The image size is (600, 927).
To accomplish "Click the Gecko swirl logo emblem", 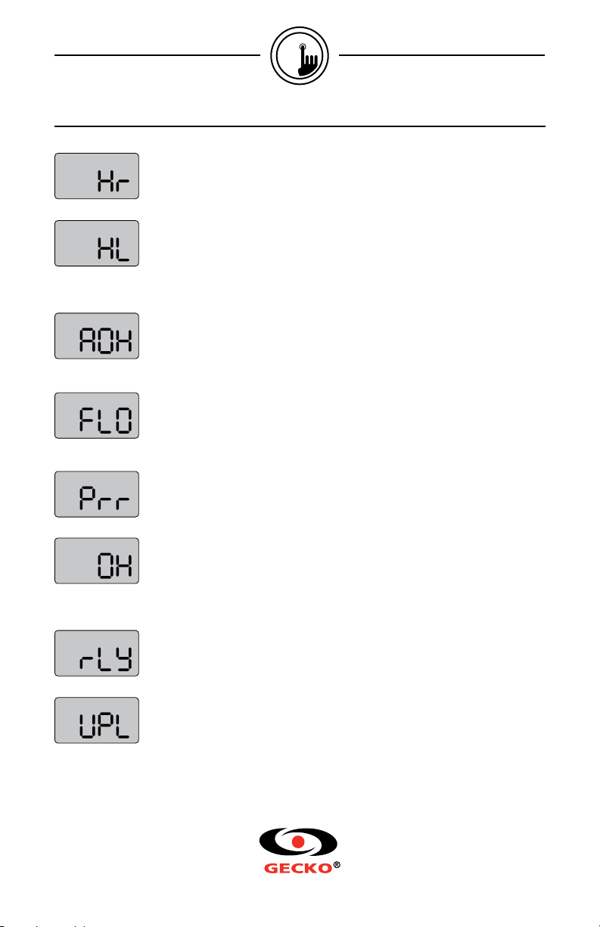I will click(300, 842).
